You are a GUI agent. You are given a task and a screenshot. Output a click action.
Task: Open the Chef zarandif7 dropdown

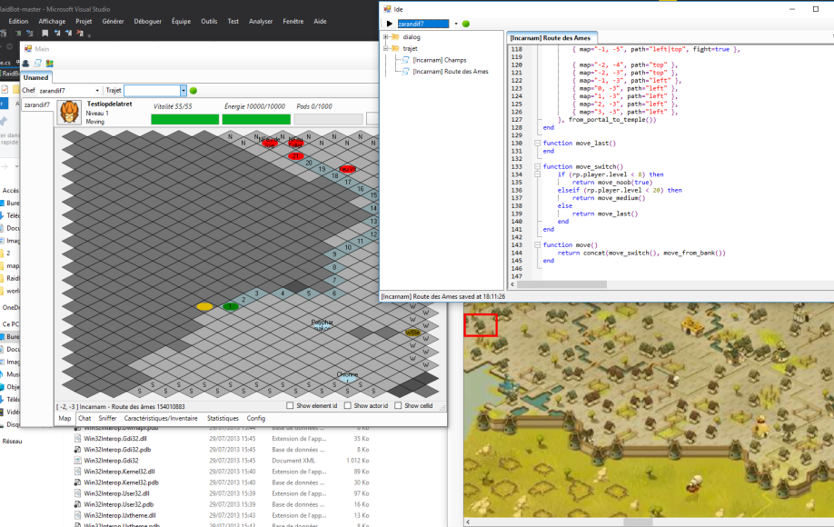(97, 90)
